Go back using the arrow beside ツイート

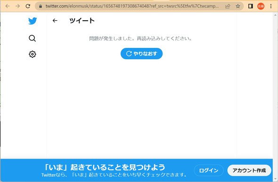point(55,21)
